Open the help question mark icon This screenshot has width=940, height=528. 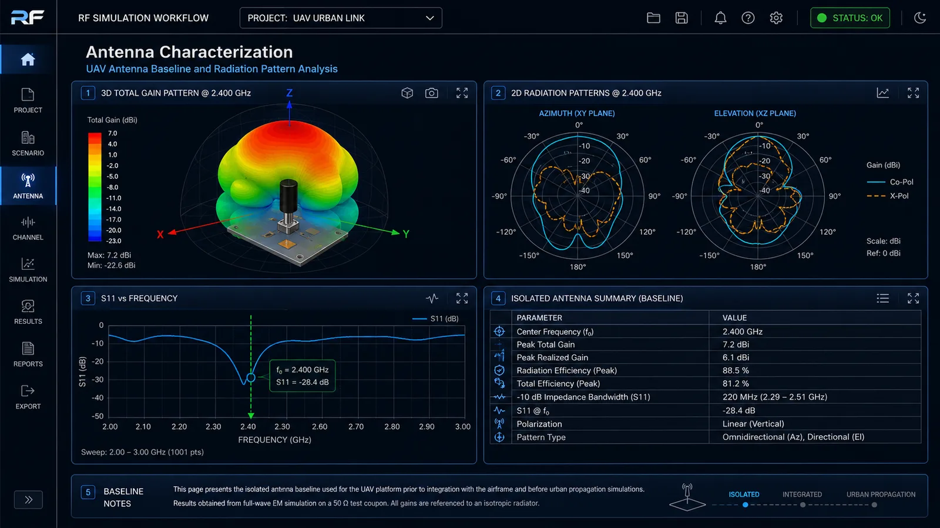pyautogui.click(x=748, y=18)
